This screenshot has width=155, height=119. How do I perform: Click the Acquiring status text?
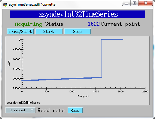29,24
